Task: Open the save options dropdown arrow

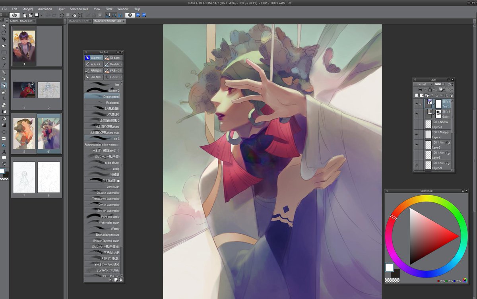Action: pos(42,15)
